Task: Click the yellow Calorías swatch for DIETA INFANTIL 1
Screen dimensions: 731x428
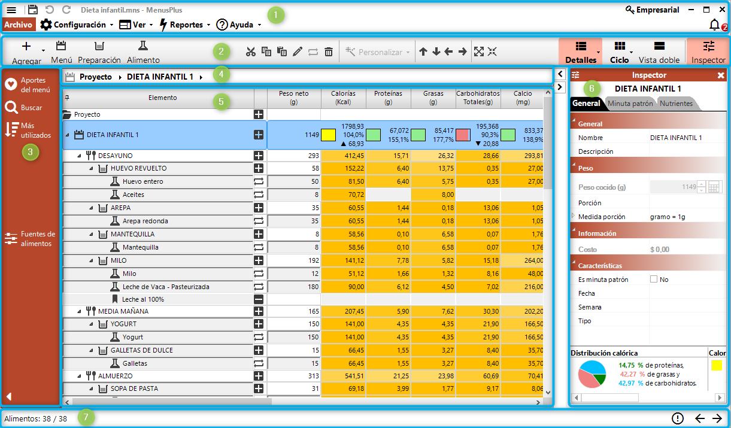Action: pos(328,135)
